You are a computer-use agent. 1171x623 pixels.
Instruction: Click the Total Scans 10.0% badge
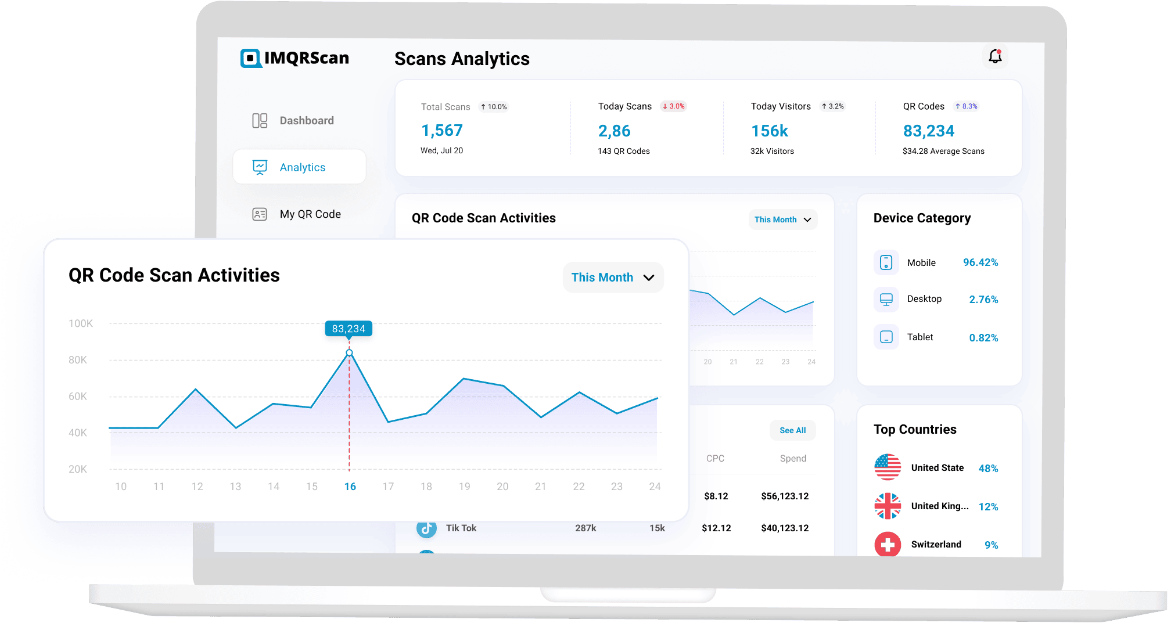[x=493, y=107]
